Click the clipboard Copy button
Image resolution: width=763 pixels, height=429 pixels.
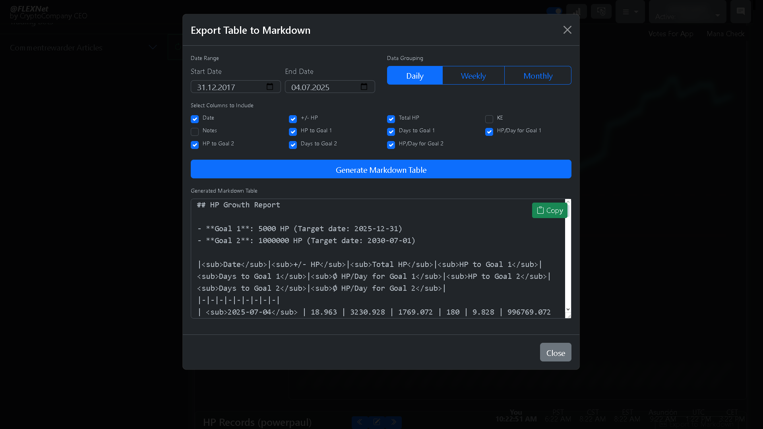[550, 211]
